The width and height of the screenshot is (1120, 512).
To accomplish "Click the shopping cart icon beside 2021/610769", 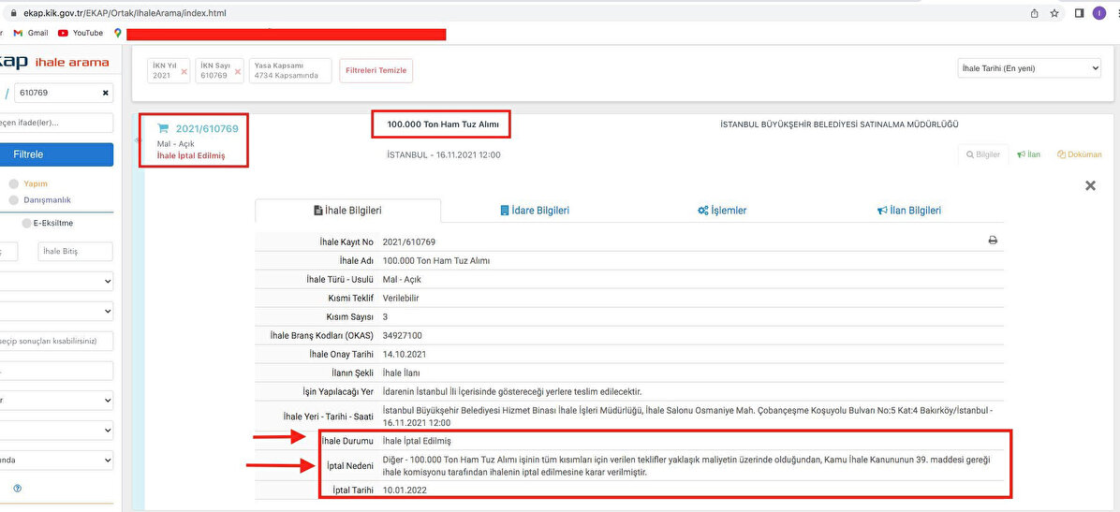I will 162,128.
